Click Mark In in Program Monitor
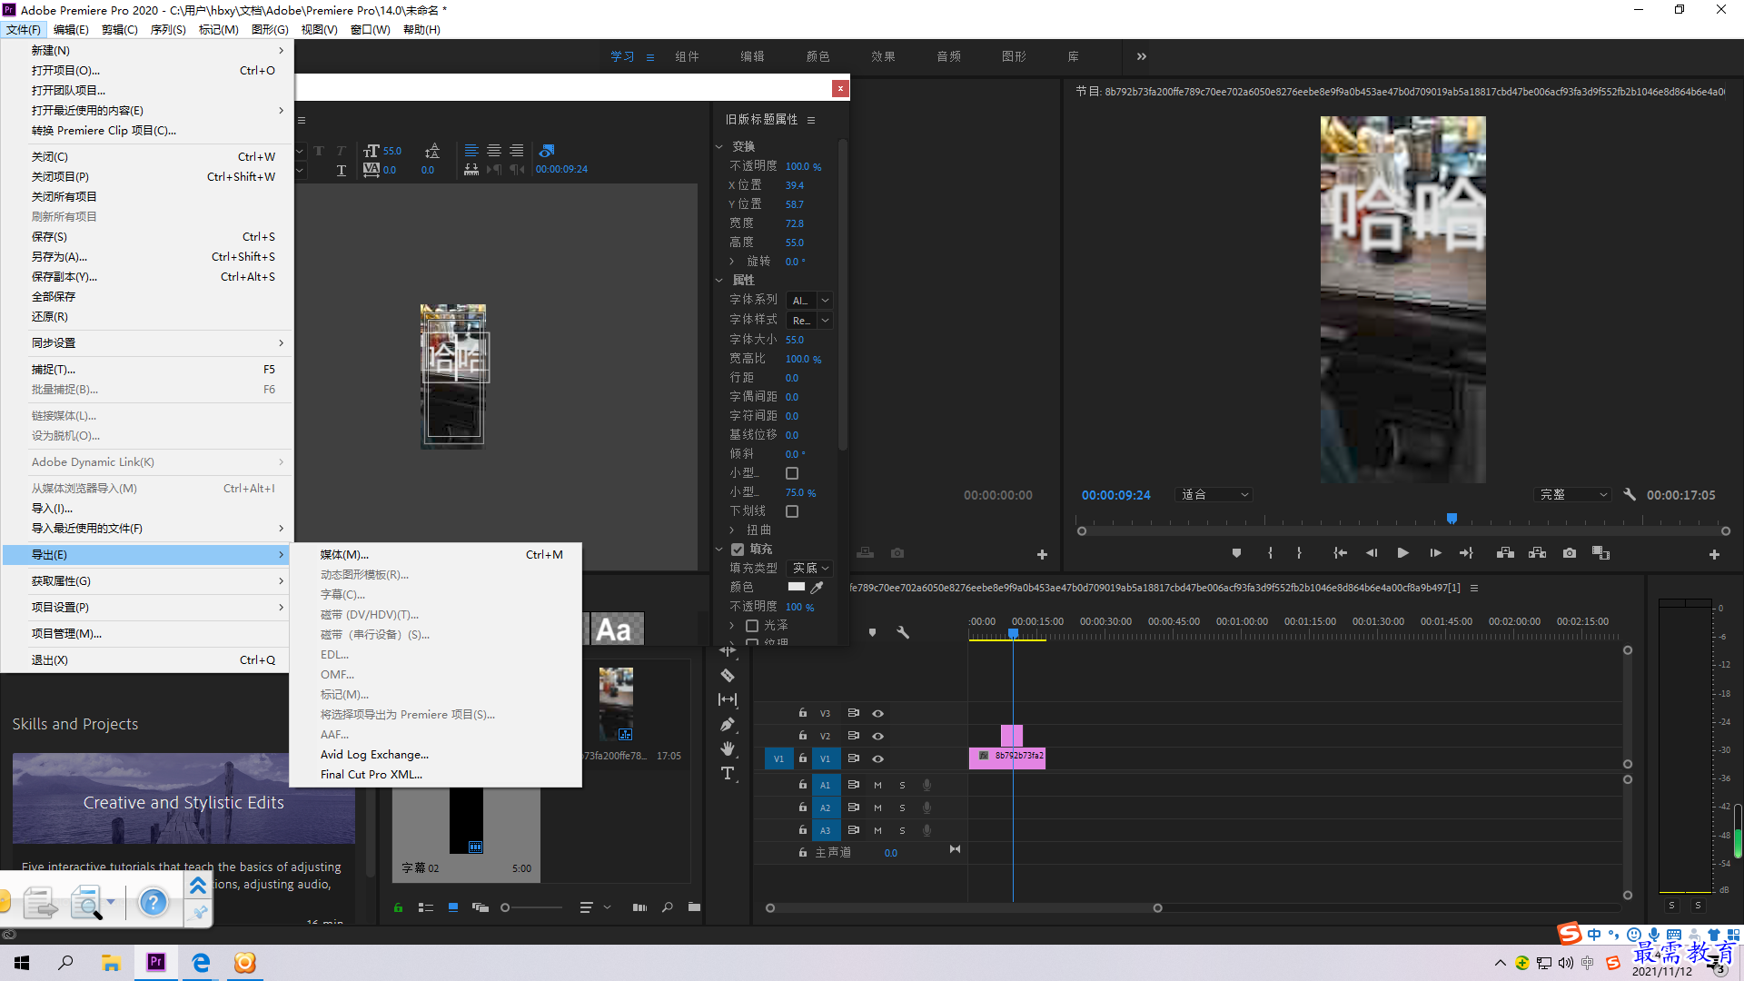The image size is (1744, 981). click(1270, 553)
